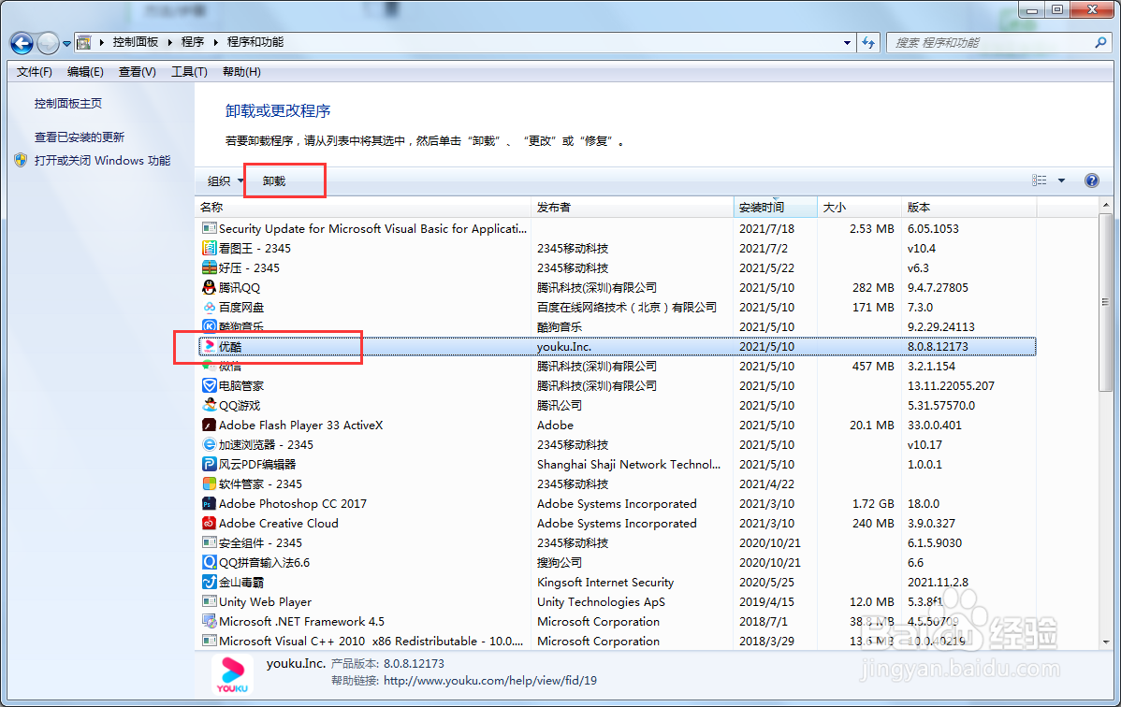Click the Youku logo in details pane

click(232, 675)
